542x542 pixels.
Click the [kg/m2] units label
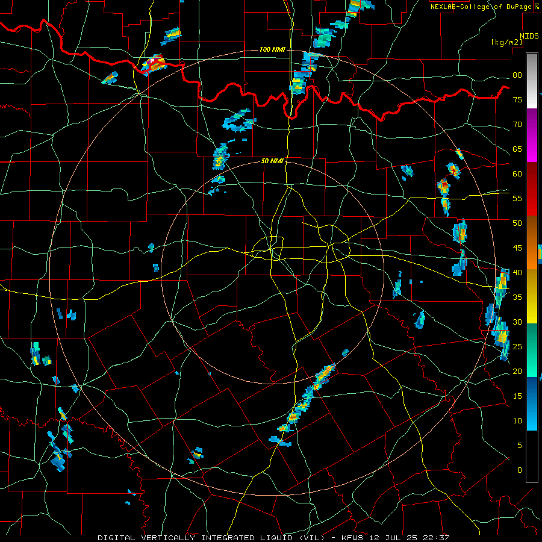tap(506, 42)
